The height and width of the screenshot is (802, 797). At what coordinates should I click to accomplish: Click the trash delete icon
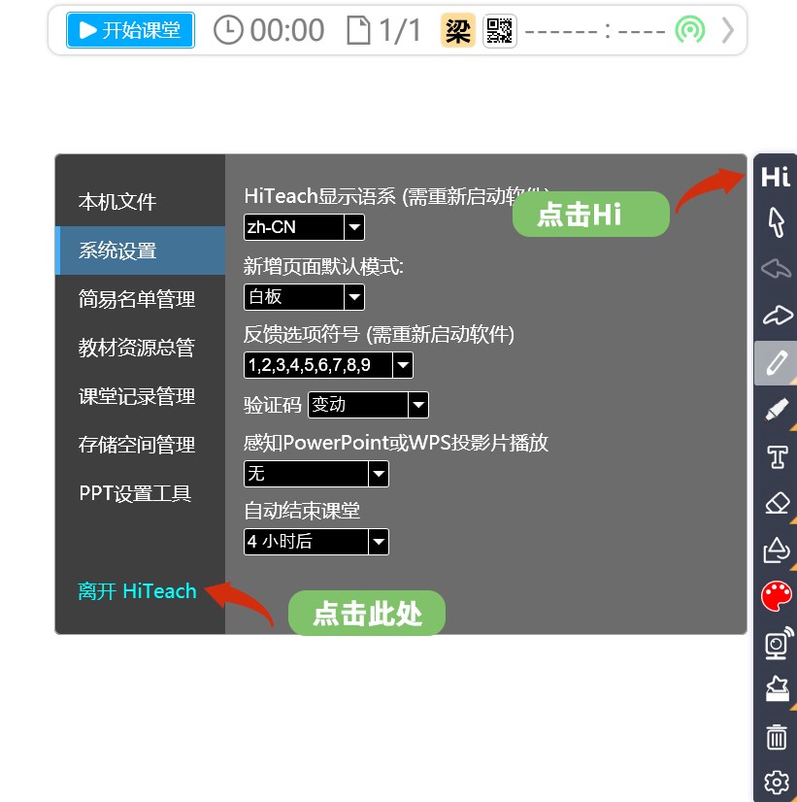coord(776,737)
